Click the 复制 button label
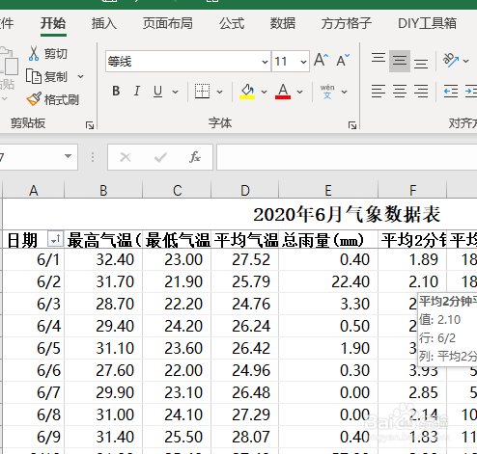The height and width of the screenshot is (454, 477). point(56,77)
